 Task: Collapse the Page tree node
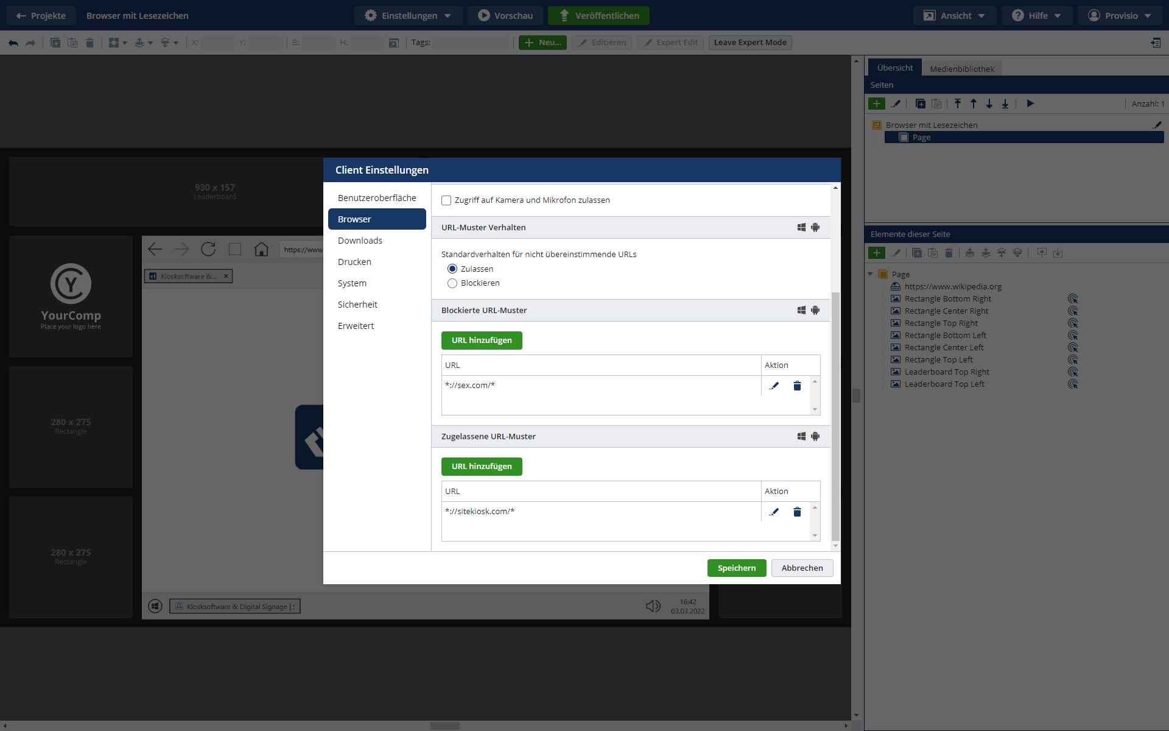(870, 274)
